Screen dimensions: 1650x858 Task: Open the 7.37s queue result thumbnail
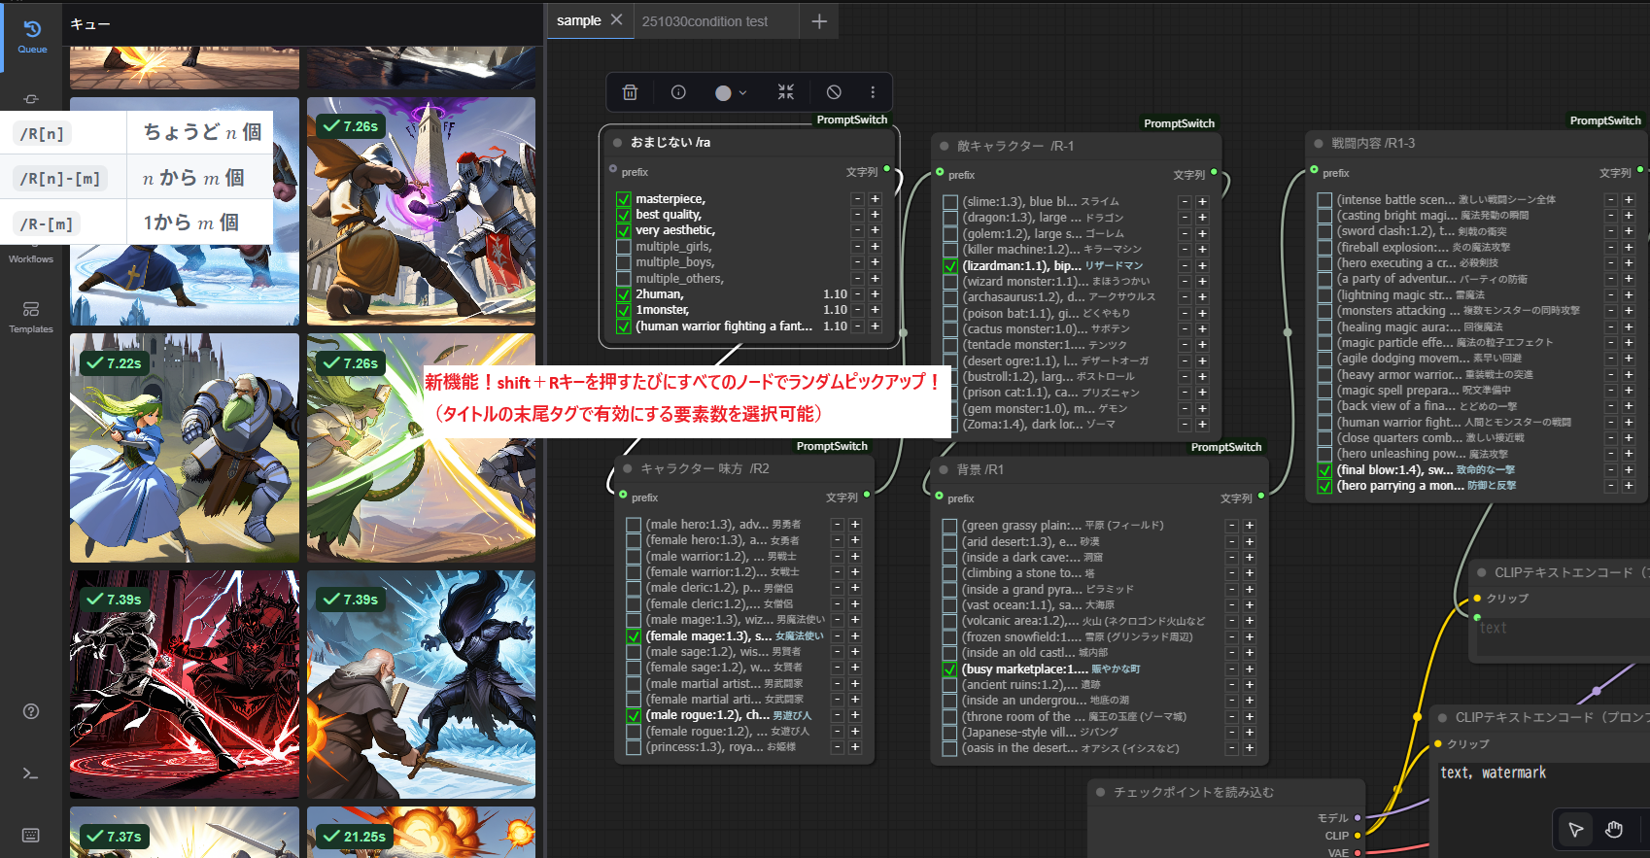(x=185, y=832)
